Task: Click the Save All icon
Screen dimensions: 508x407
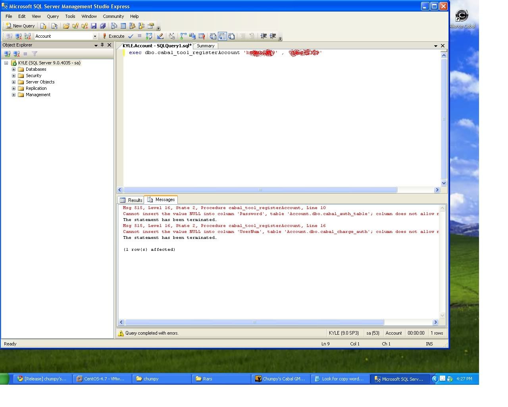Action: point(103,26)
